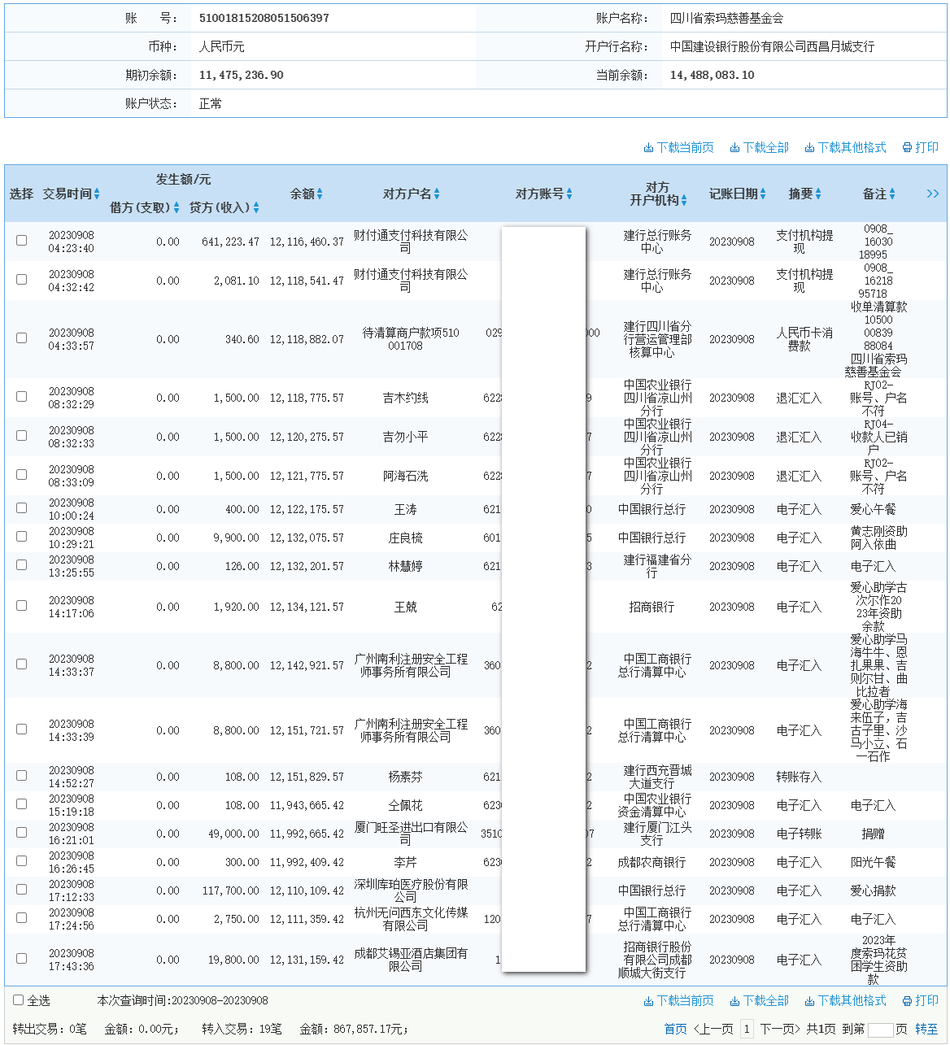Click remark 阳光午餐
Viewport: 950px width, 1045px height.
(x=873, y=862)
